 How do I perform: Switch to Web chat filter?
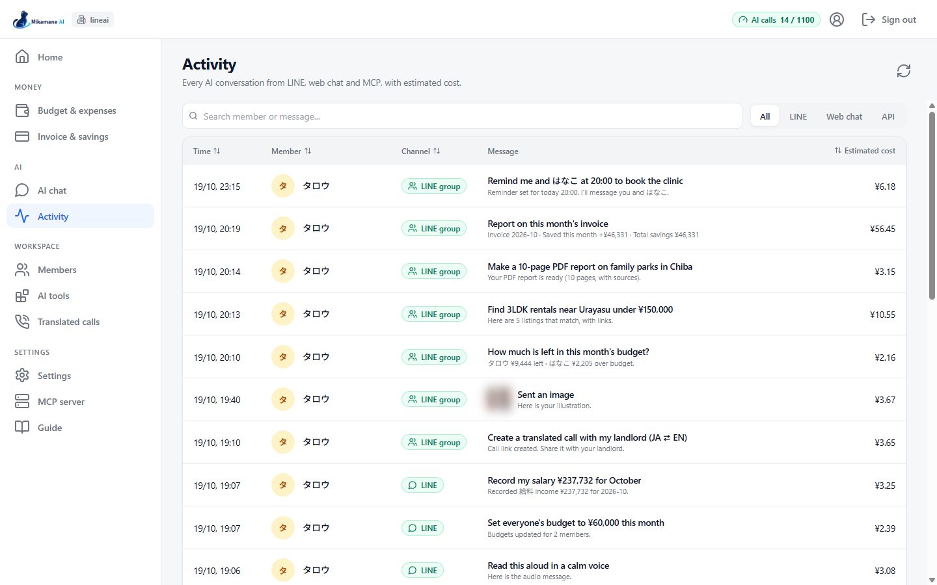[844, 116]
